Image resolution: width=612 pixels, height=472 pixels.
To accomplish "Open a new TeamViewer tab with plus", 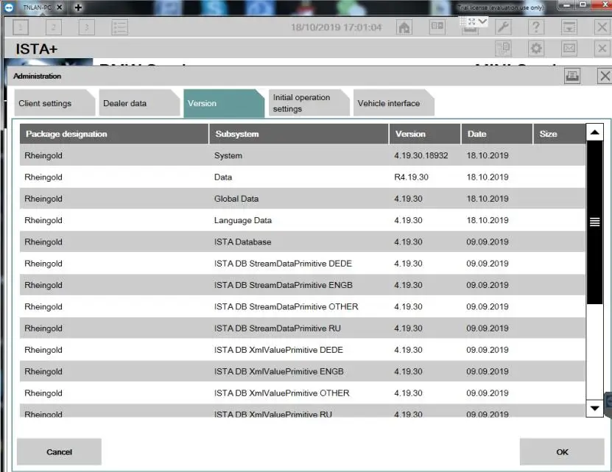I will tap(78, 7).
